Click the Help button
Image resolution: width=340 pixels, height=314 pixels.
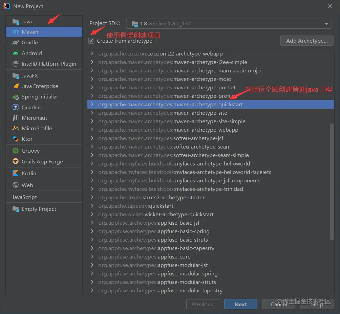pyautogui.click(x=317, y=304)
